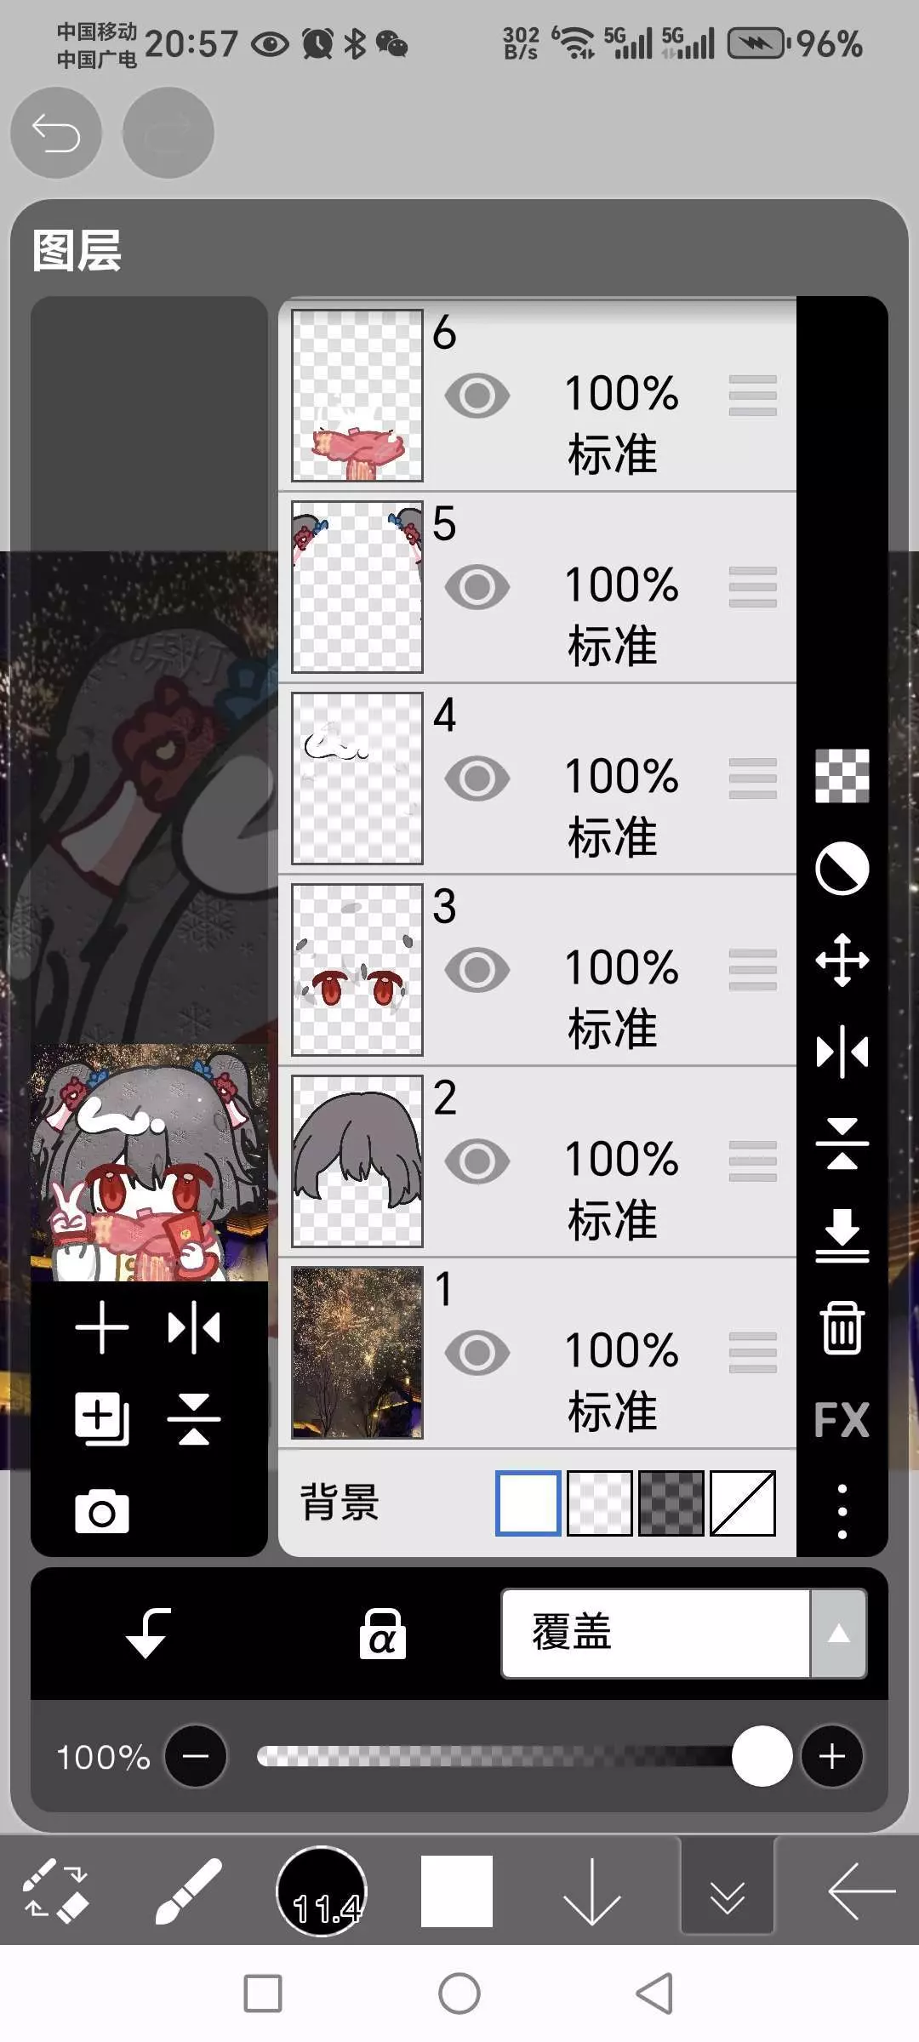The height and width of the screenshot is (2042, 919).
Task: Hide fireworks layer 1 eye icon
Action: (x=477, y=1353)
